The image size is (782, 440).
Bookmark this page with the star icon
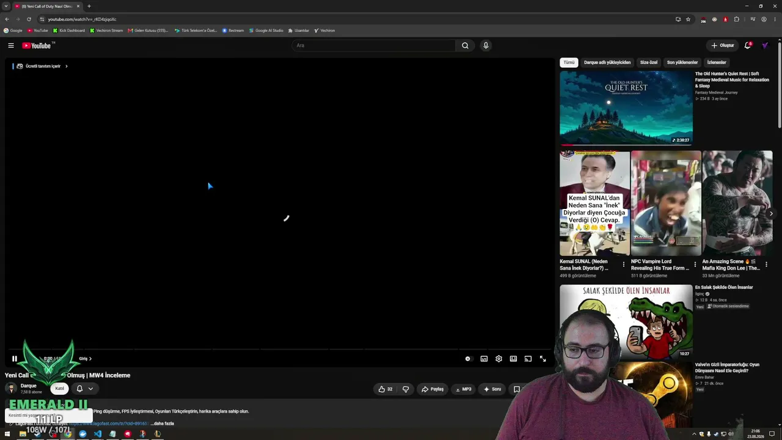tap(688, 19)
